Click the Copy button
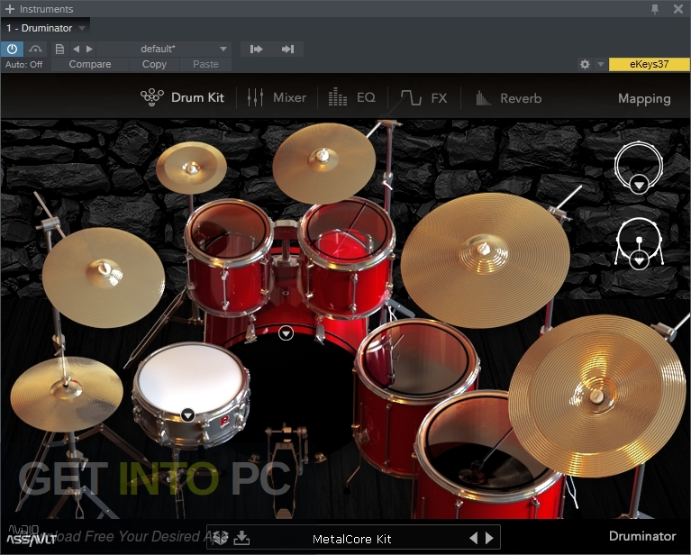 pos(154,64)
